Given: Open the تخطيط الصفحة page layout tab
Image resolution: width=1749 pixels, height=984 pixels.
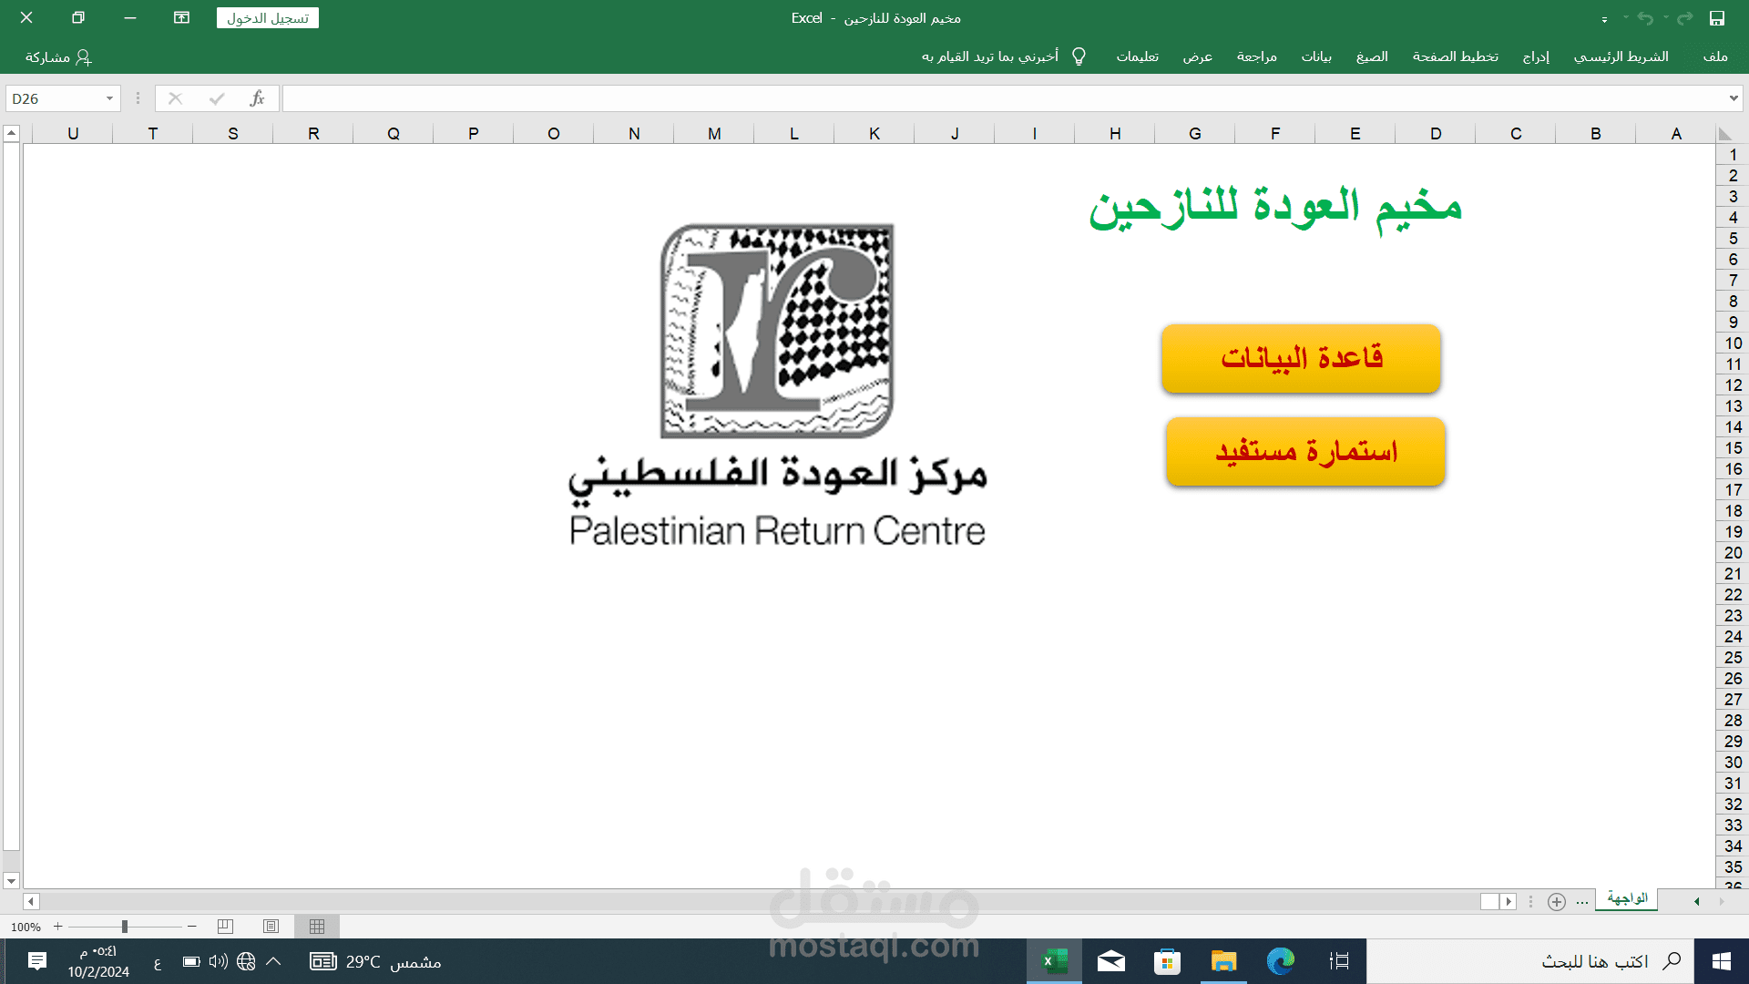Looking at the screenshot, I should click(1456, 56).
